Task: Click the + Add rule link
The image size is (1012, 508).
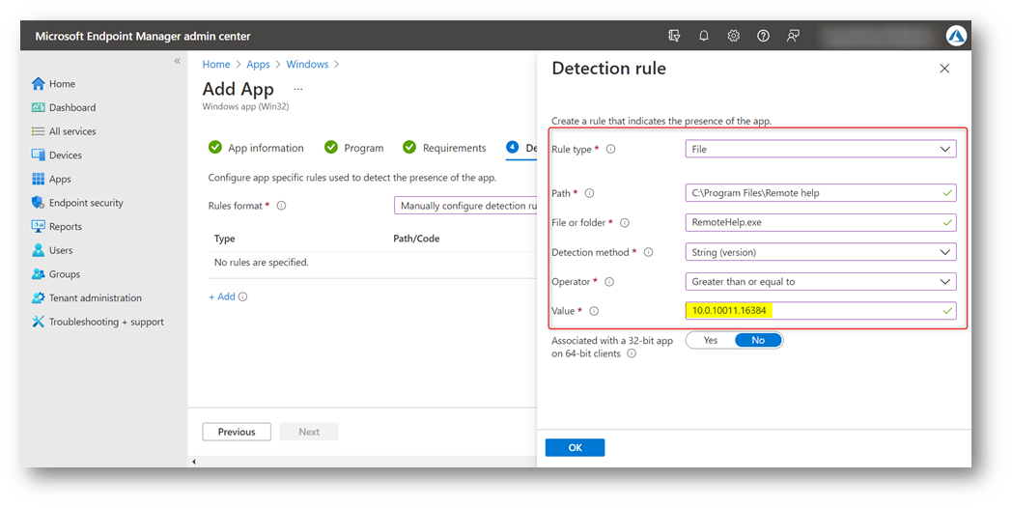Action: click(222, 296)
